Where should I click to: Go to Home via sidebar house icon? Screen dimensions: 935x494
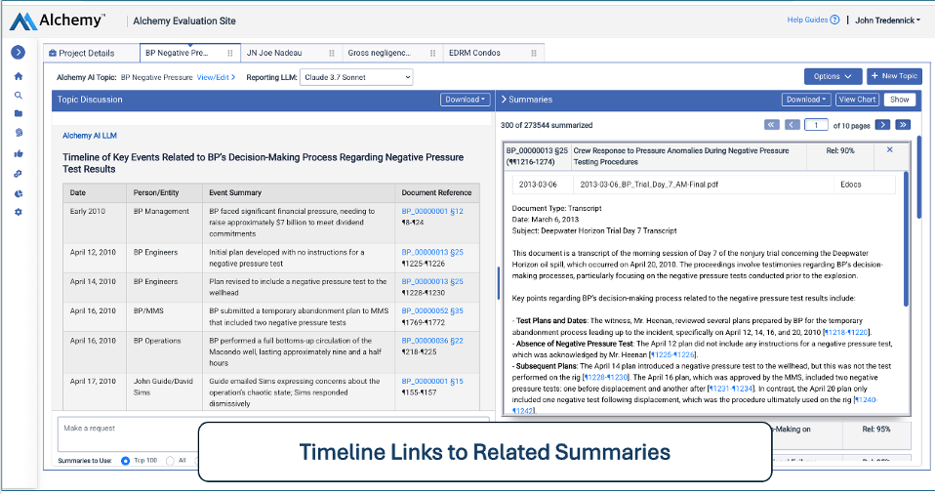pyautogui.click(x=19, y=76)
